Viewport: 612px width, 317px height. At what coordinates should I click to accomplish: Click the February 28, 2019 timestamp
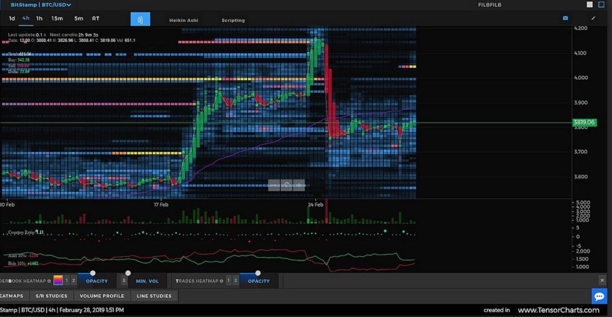[91, 310]
